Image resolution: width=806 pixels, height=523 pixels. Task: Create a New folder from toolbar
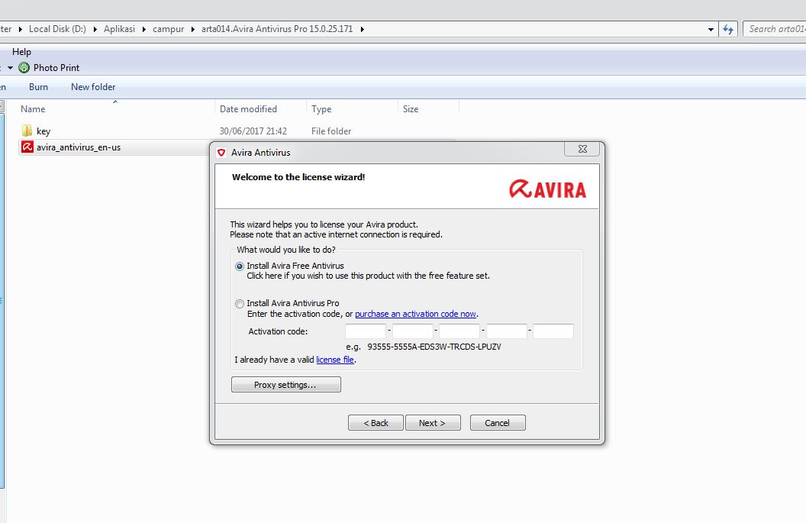[x=93, y=87]
